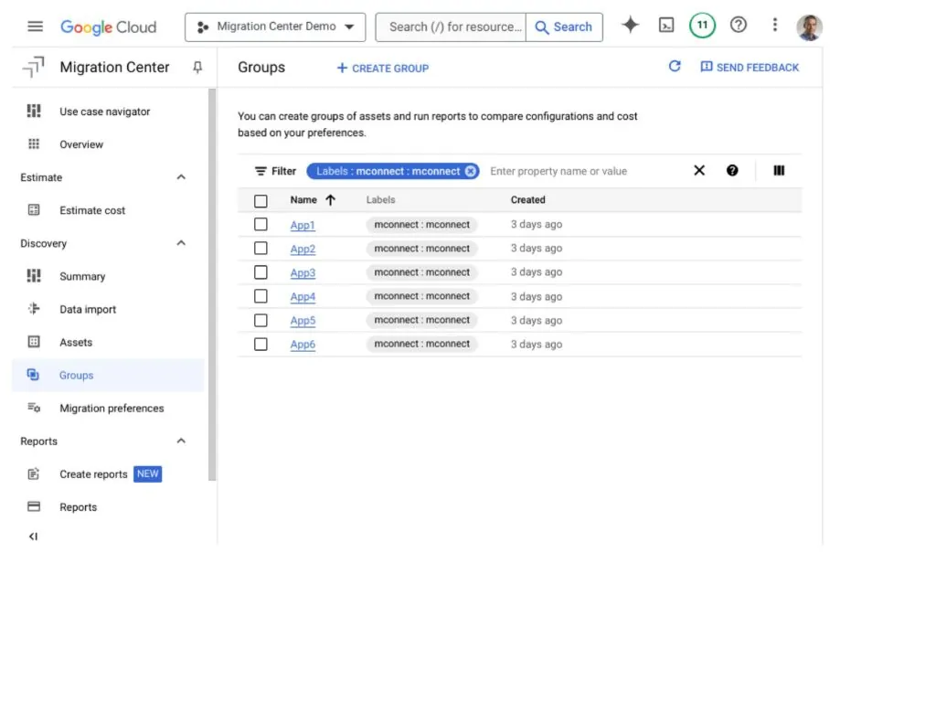Open Assets page

pyautogui.click(x=108, y=342)
